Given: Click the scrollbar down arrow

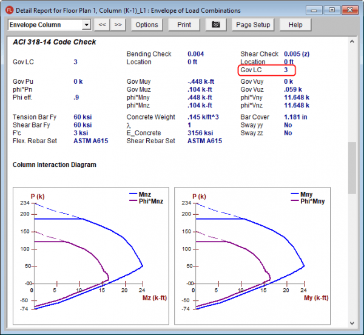Looking at the screenshot, I should [x=352, y=324].
